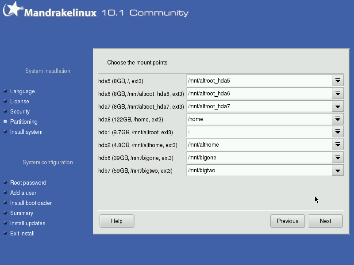Expand the hdb1 mount point dropdown
This screenshot has width=354, height=265.
point(338,132)
